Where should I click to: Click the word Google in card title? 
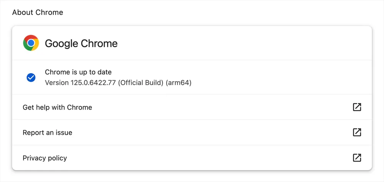61,44
